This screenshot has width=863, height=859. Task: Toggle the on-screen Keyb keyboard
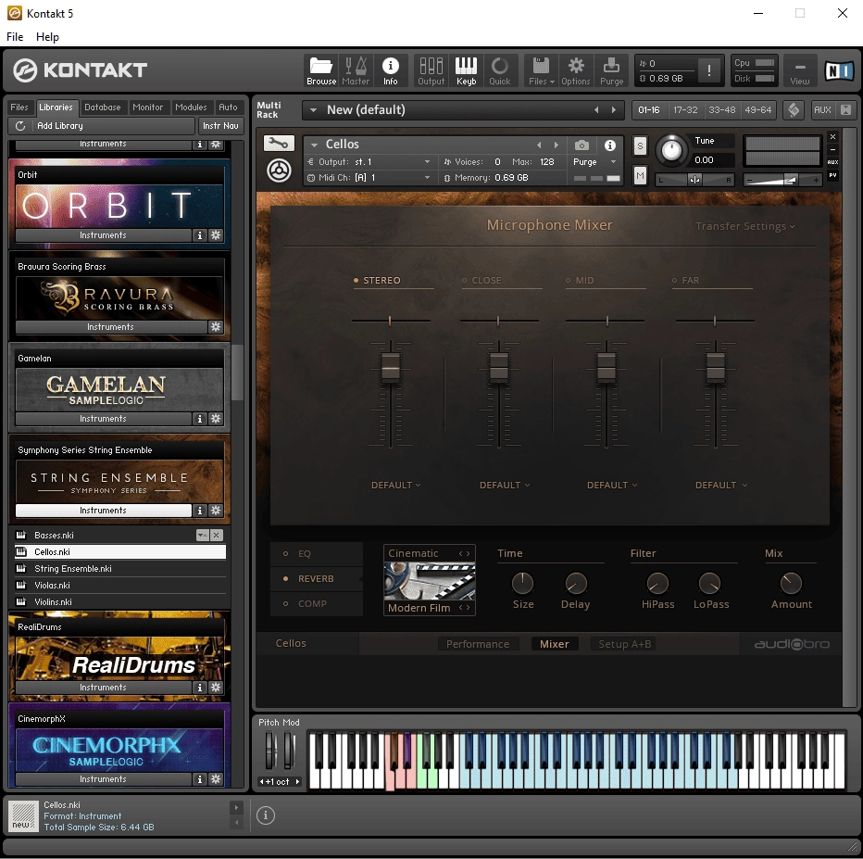tap(466, 70)
